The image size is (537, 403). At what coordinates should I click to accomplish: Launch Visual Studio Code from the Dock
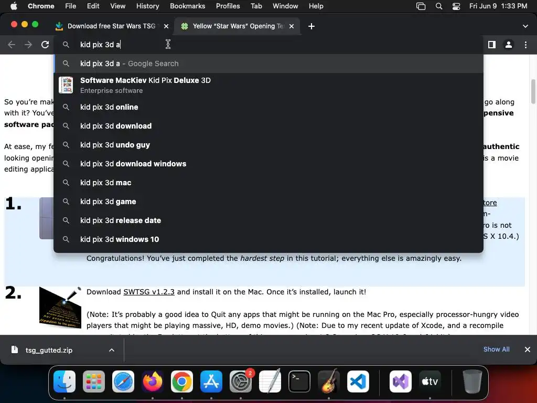[x=358, y=381]
